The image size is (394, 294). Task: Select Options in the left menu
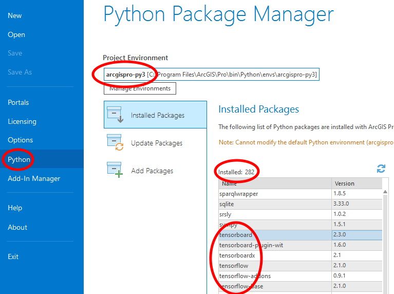(x=21, y=140)
